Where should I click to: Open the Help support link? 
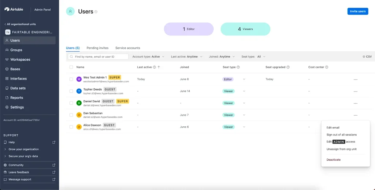29,142
